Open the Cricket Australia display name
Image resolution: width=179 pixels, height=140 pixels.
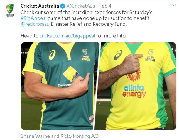click(x=40, y=6)
